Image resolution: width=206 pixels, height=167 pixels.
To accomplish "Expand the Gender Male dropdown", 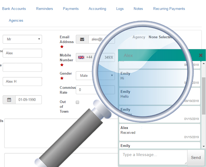I will [95, 76].
